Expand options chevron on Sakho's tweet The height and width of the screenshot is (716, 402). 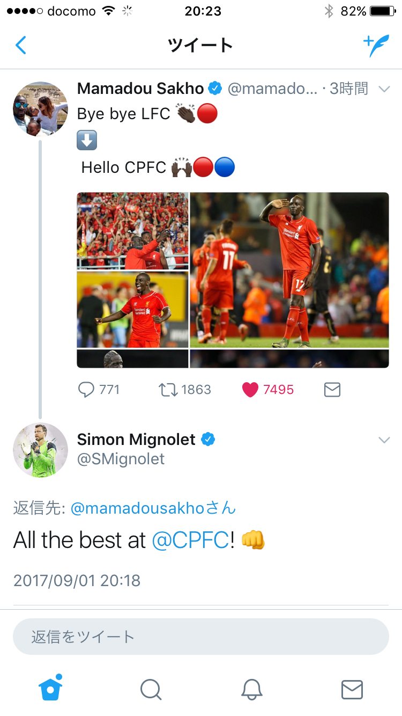384,89
